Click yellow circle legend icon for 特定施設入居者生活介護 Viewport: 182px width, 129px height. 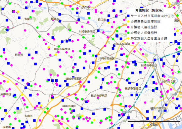pyautogui.click(x=128, y=38)
